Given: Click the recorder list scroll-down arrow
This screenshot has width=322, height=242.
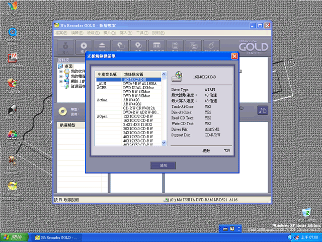Looking at the screenshot, I should point(164,143).
